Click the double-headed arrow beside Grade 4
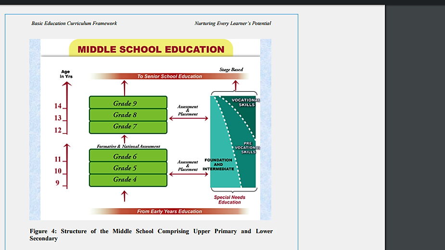The image size is (445, 250). 188,174
